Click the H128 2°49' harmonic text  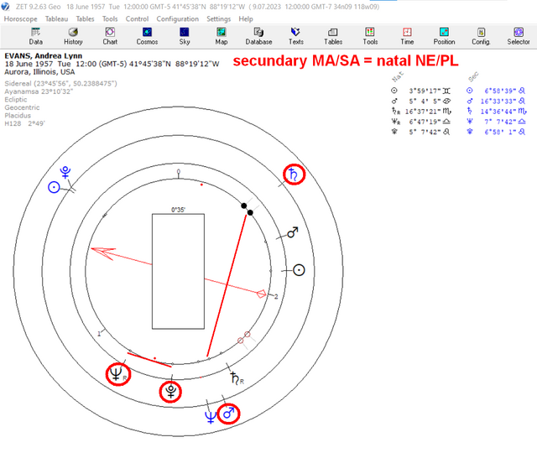(24, 123)
